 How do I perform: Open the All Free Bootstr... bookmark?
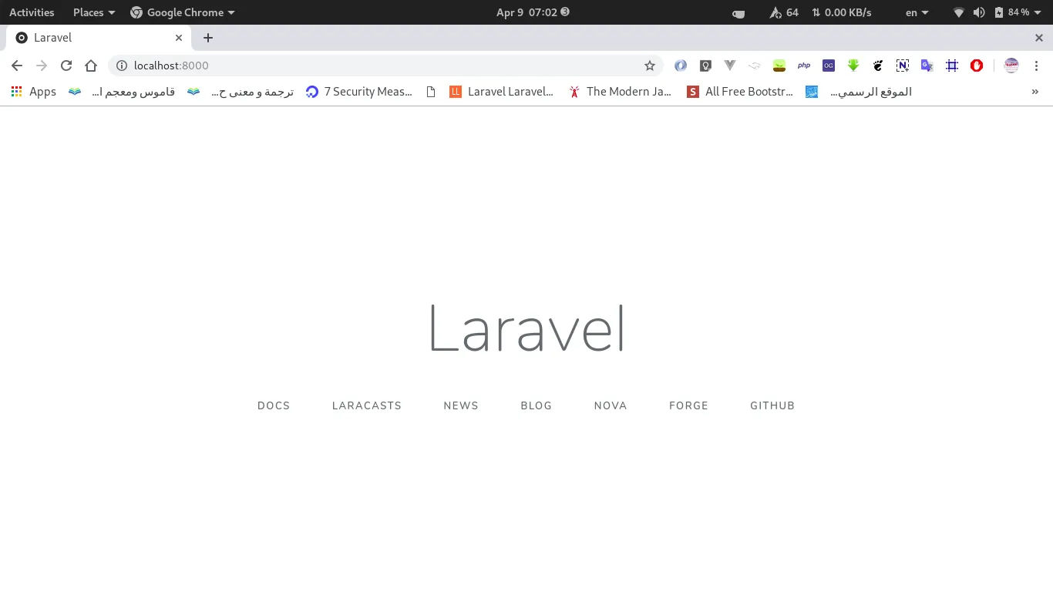point(740,92)
